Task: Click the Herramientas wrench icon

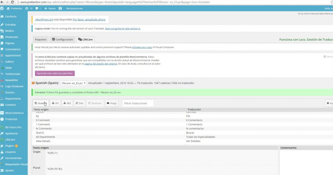Action: point(2,158)
